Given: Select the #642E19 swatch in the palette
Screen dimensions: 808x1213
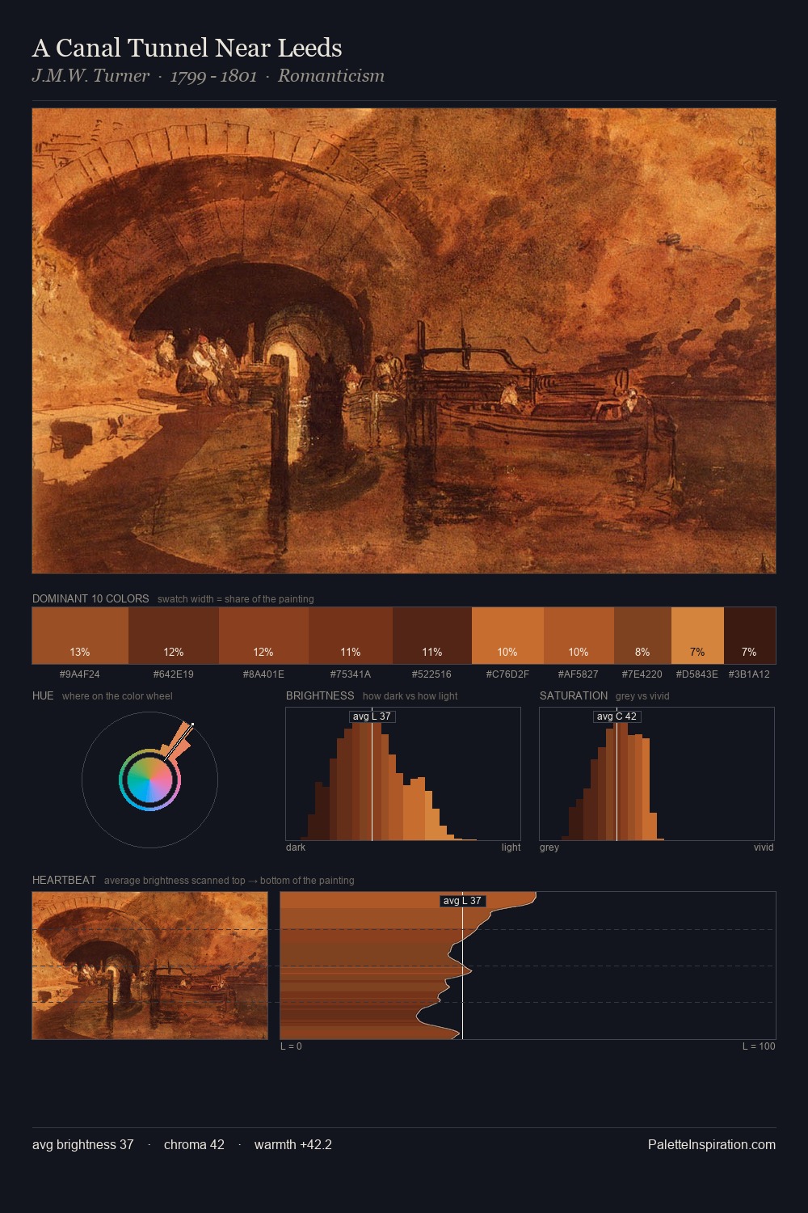Looking at the screenshot, I should click(174, 636).
